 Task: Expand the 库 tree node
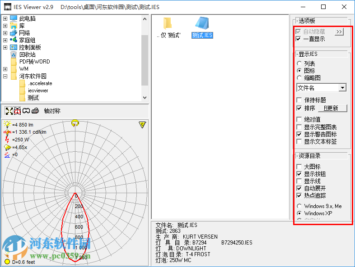point(5,26)
